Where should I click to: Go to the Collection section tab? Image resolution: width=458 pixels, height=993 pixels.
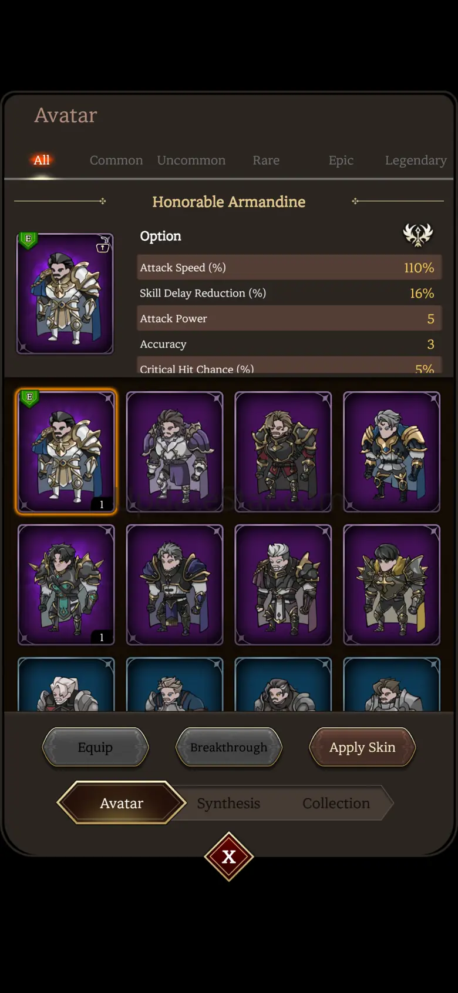336,803
